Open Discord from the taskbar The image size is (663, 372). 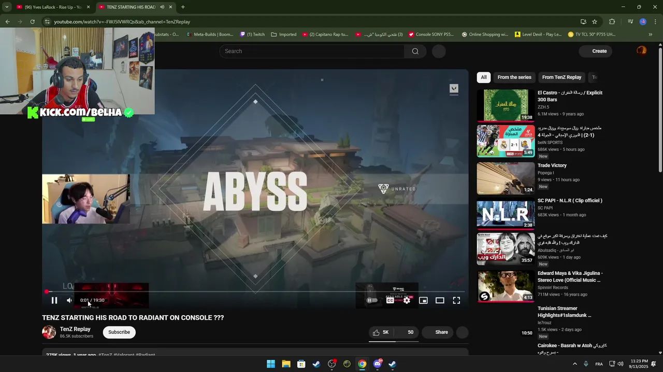pos(378,364)
